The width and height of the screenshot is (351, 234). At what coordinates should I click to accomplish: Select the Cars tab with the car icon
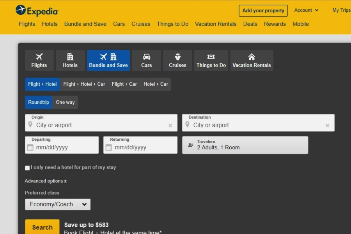click(x=146, y=60)
